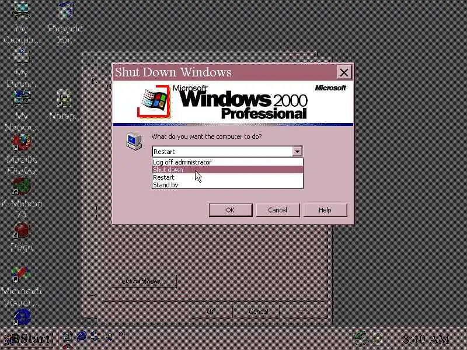Click Cancel in the background dialog

tap(258, 311)
